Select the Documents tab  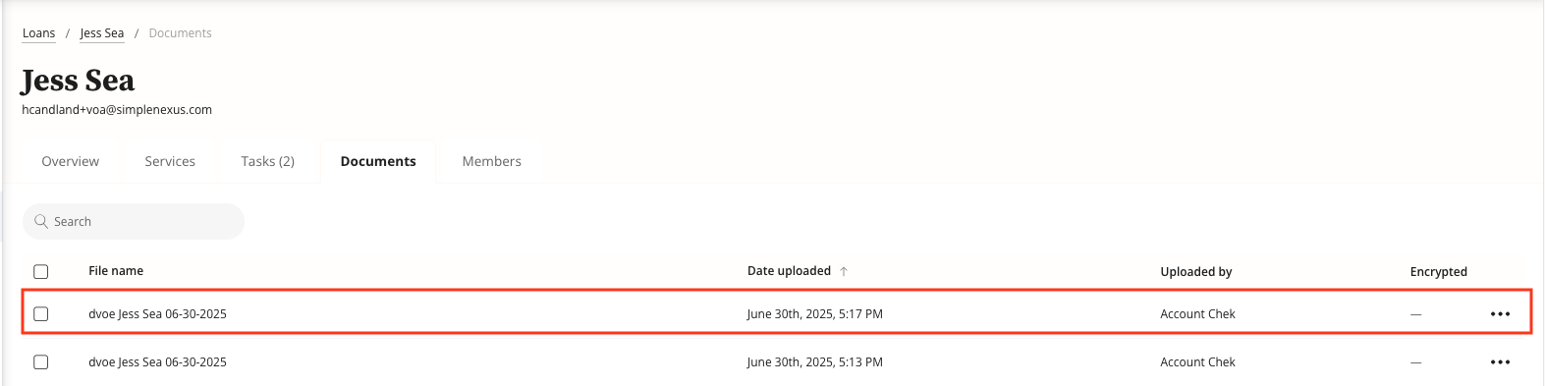[378, 161]
